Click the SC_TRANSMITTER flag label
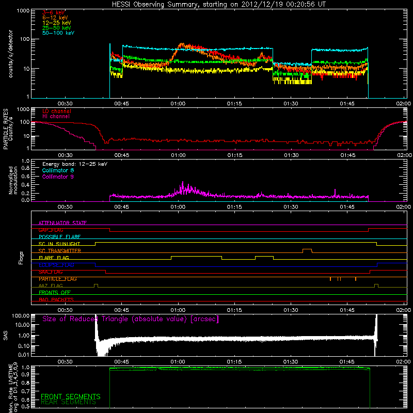The height and width of the screenshot is (413, 413). point(60,251)
